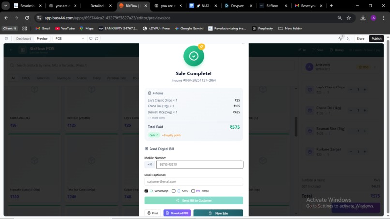Click the Coca Cola (2L) product card

coord(34,108)
